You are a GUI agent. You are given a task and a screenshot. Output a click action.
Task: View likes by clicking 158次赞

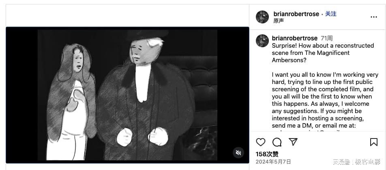click(x=267, y=154)
